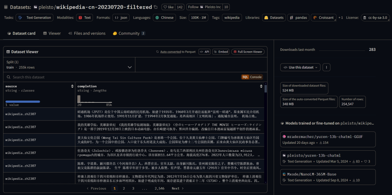Go to page 2
The width and height of the screenshot is (392, 195).
click(124, 188)
